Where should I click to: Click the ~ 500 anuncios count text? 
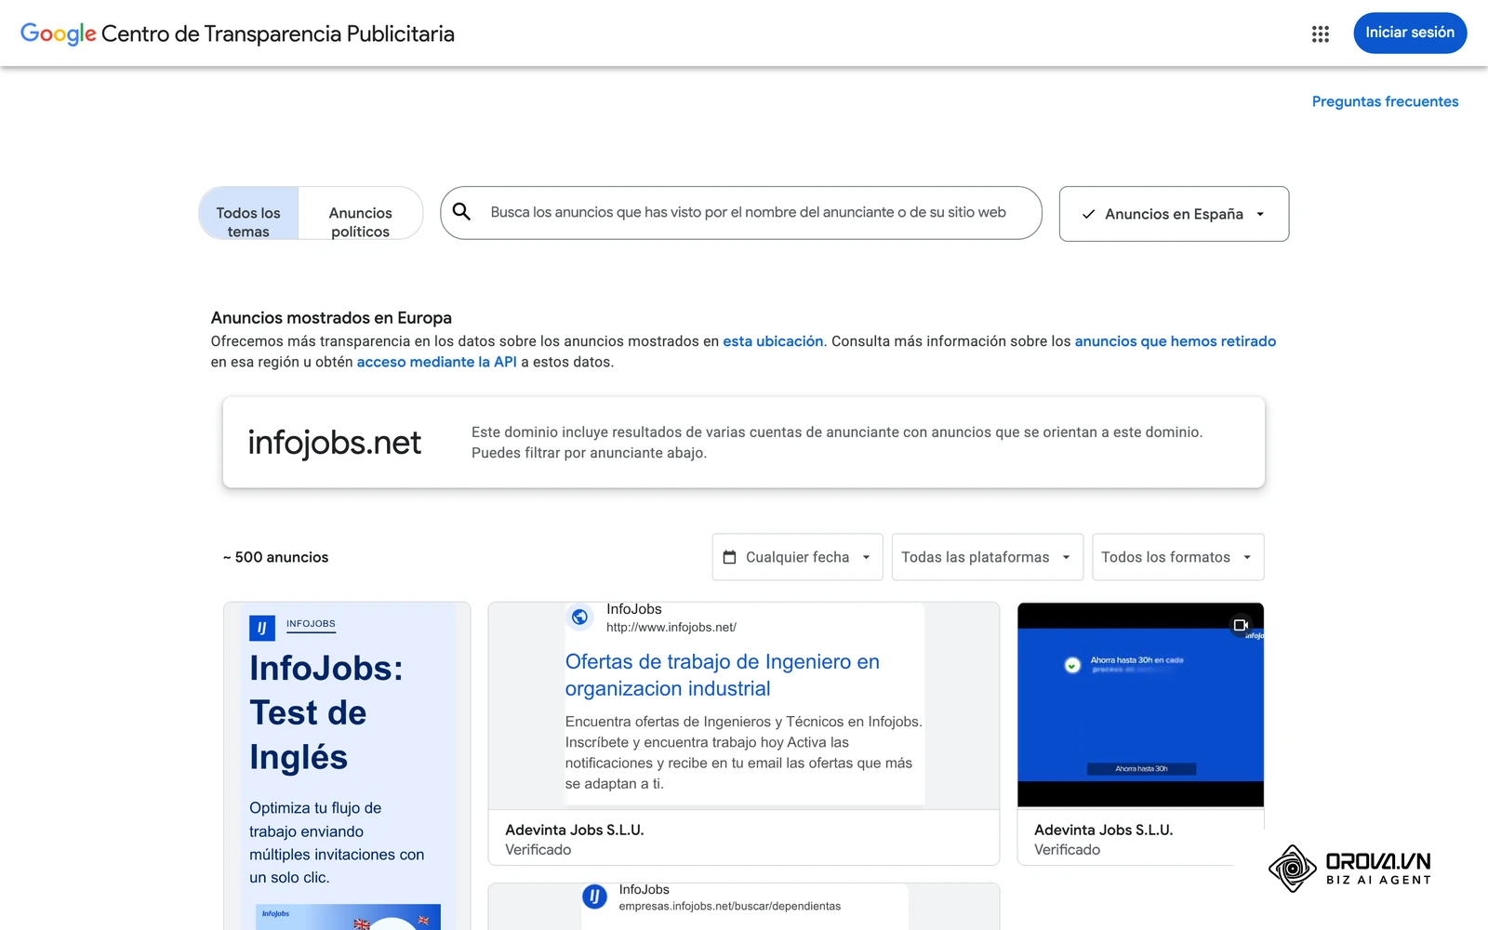click(275, 557)
